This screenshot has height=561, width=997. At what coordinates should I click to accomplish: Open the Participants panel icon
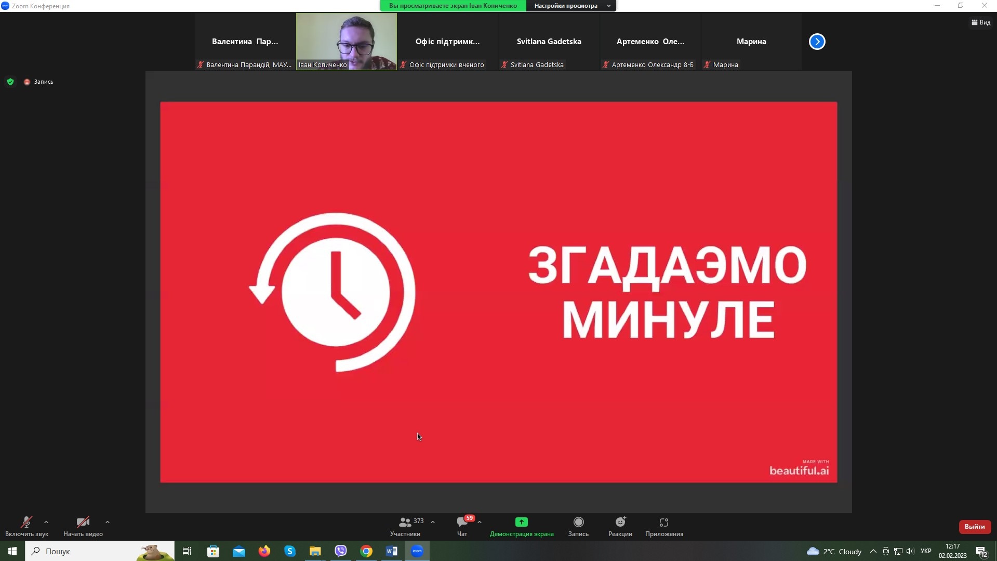pyautogui.click(x=405, y=522)
